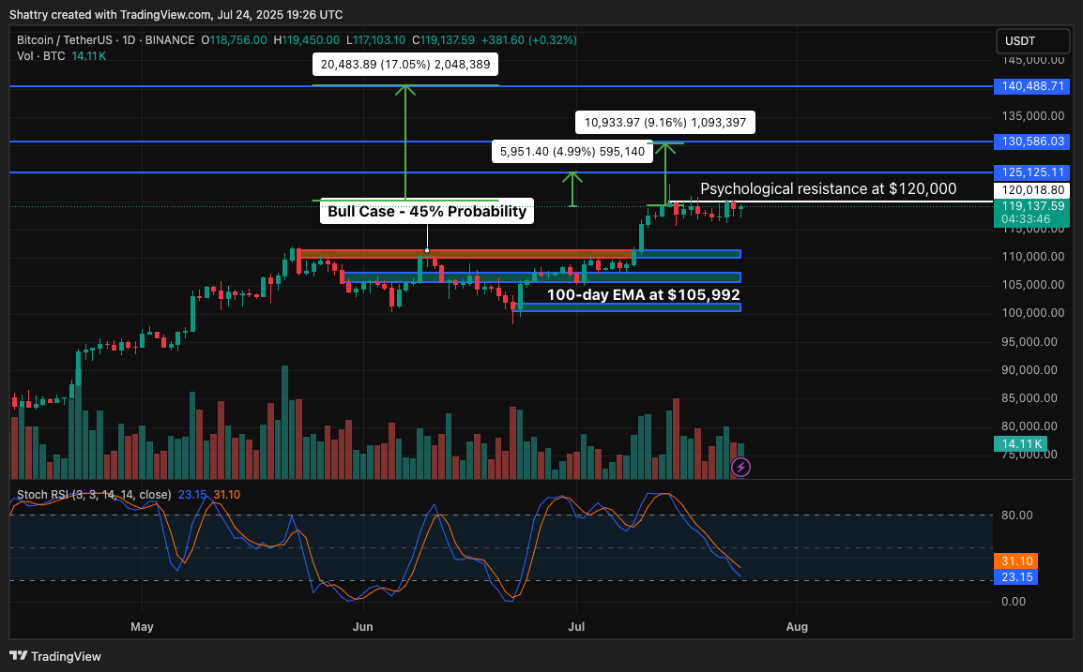This screenshot has height=672, width=1083.
Task: Select the 130,586.03 price level label
Action: 1032,142
